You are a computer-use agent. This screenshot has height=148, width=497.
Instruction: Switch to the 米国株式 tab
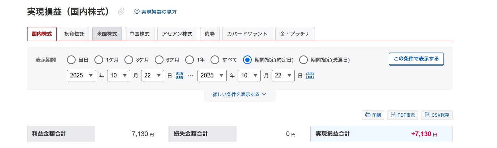pos(107,34)
